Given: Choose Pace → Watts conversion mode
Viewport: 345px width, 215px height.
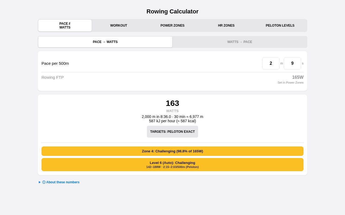Looking at the screenshot, I should pos(105,42).
